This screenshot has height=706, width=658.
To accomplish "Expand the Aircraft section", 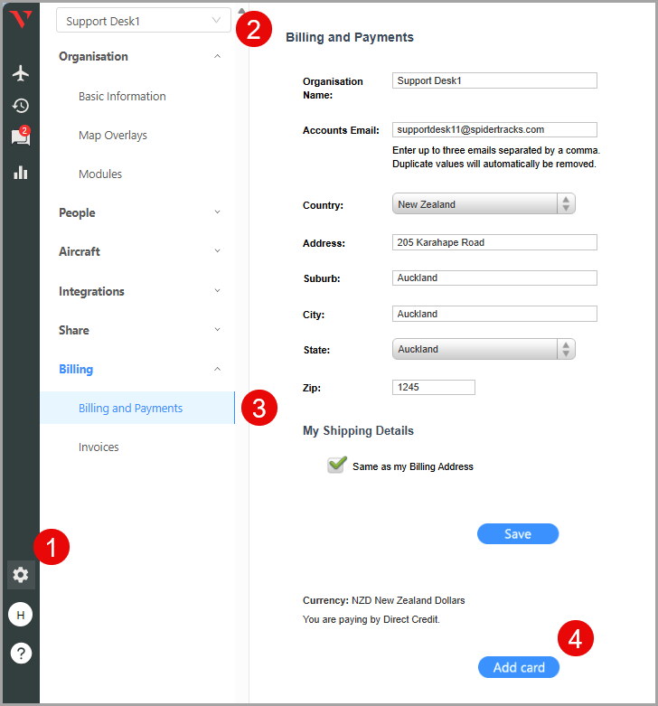I will pos(139,252).
